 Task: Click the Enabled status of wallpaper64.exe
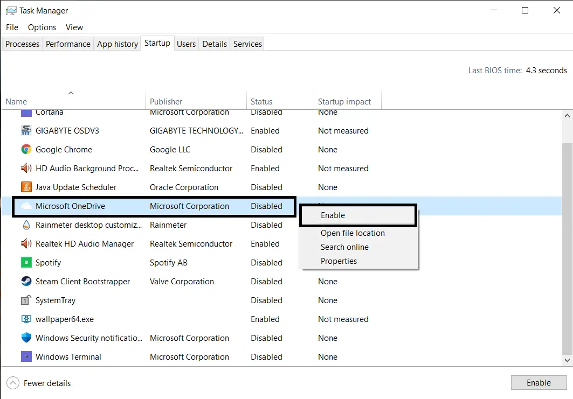pos(265,319)
